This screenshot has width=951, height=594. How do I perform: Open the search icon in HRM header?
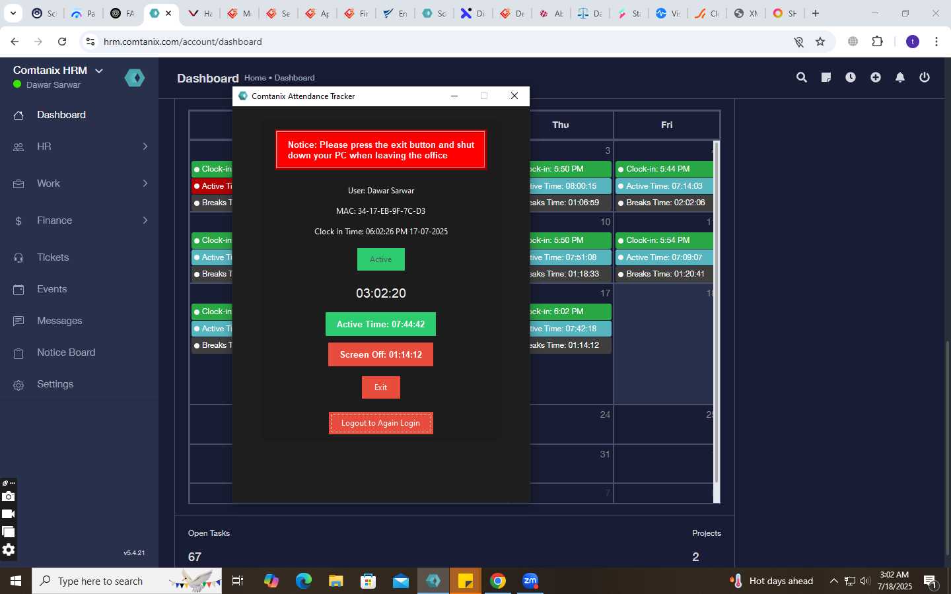802,77
